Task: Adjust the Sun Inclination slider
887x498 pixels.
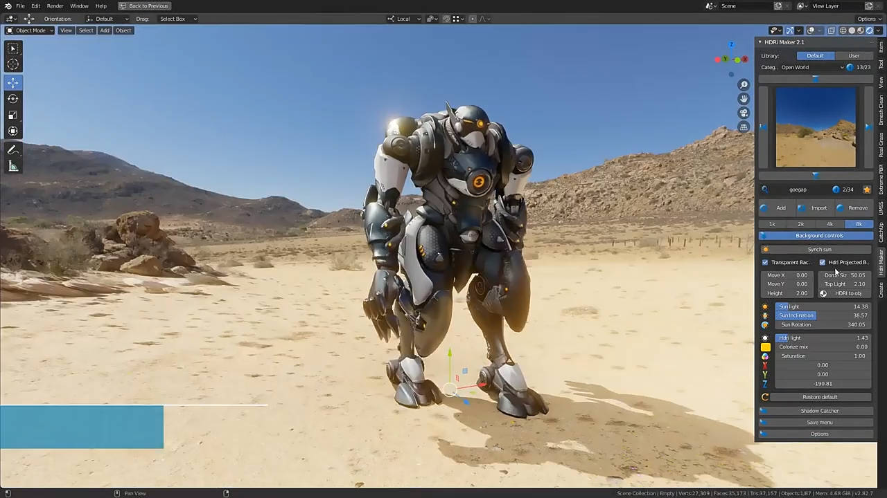Action: [x=822, y=315]
